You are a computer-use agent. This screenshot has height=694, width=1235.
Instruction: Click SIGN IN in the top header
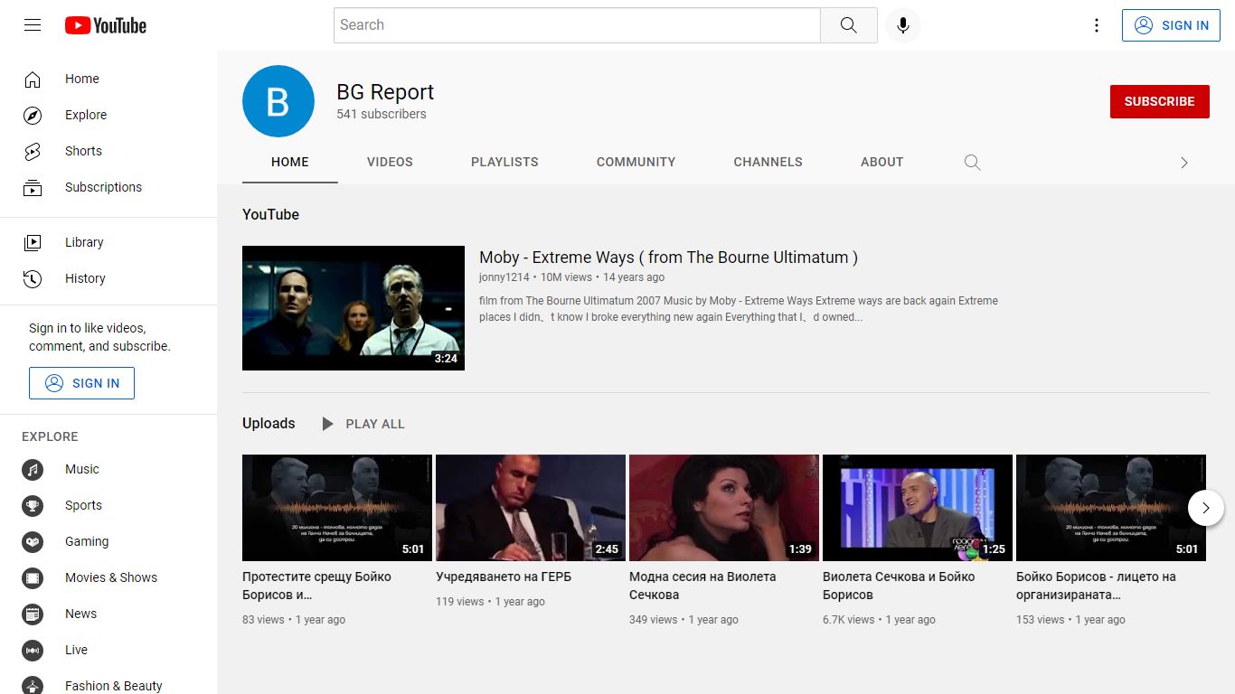(x=1171, y=25)
